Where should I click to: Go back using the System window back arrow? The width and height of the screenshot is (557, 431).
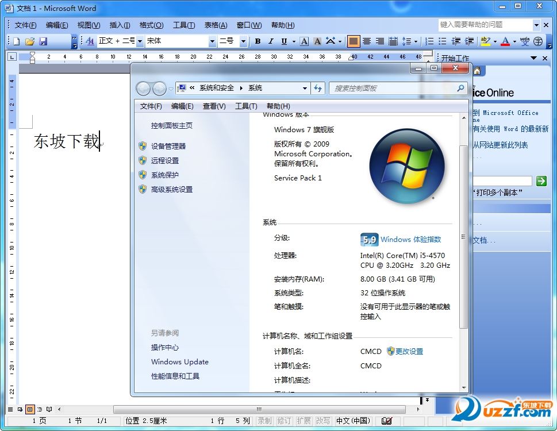pos(143,88)
